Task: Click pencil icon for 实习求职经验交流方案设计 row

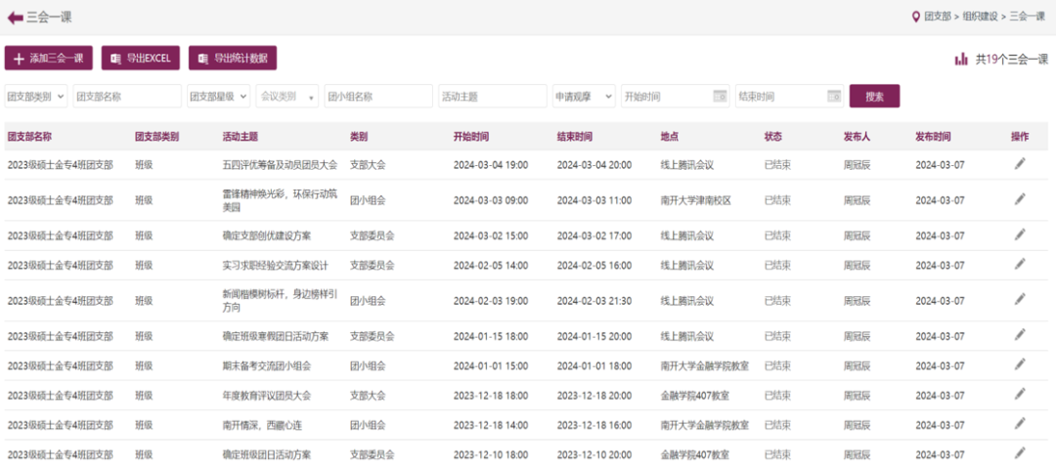Action: [1020, 265]
